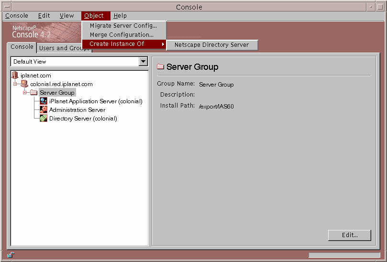Click the Administration Server icon

pyautogui.click(x=44, y=110)
